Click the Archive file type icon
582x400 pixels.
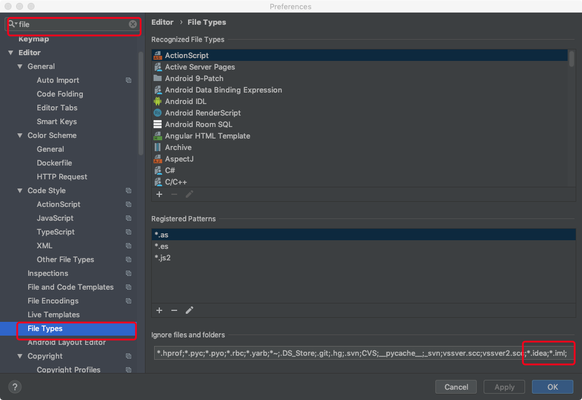pyautogui.click(x=158, y=147)
